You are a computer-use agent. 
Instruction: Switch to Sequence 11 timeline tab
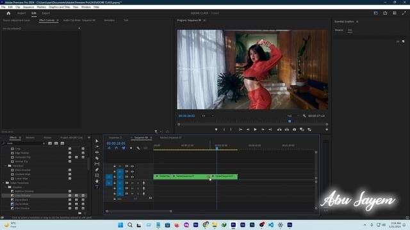click(115, 137)
